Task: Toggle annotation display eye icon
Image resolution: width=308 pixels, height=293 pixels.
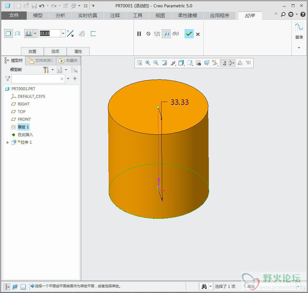Action: pos(223,63)
